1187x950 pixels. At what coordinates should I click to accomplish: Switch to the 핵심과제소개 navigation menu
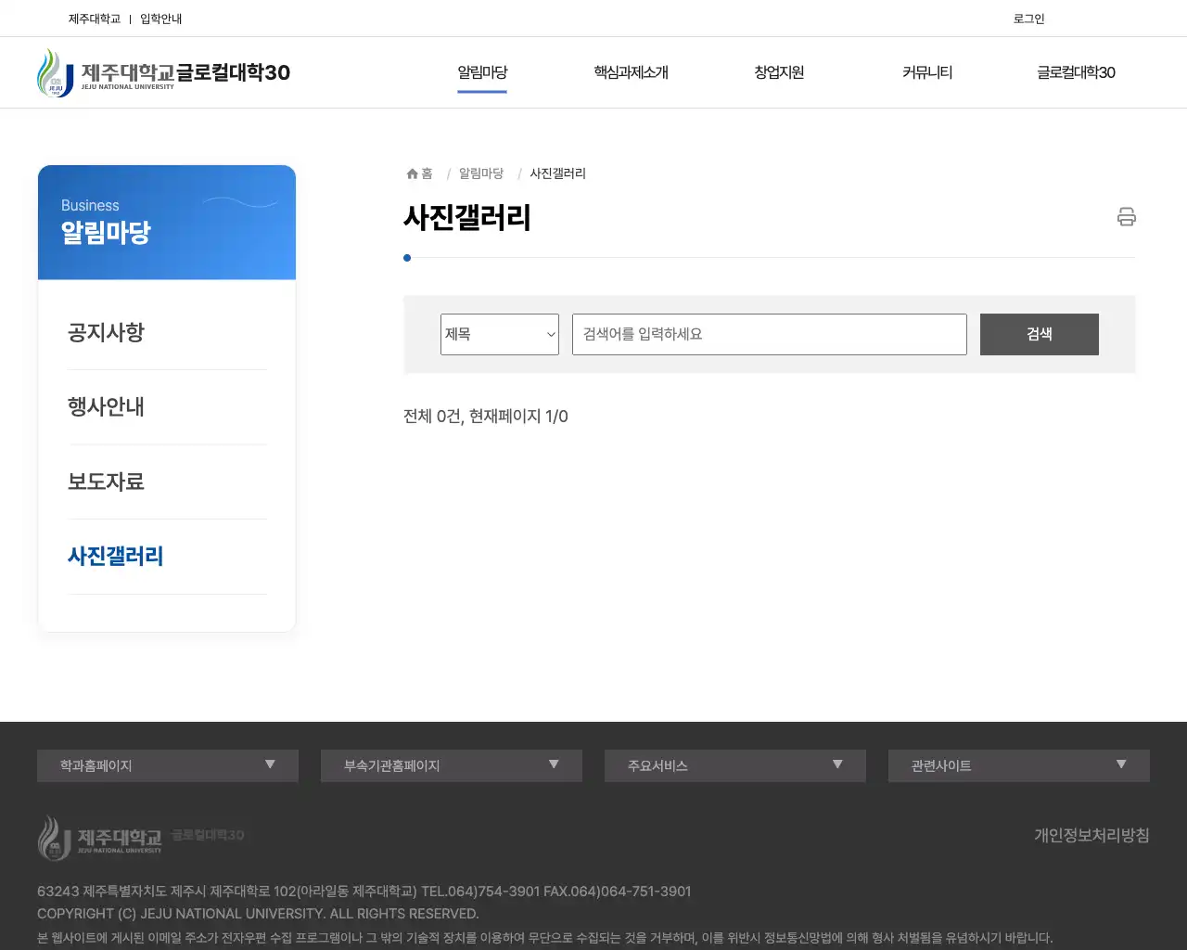[632, 72]
